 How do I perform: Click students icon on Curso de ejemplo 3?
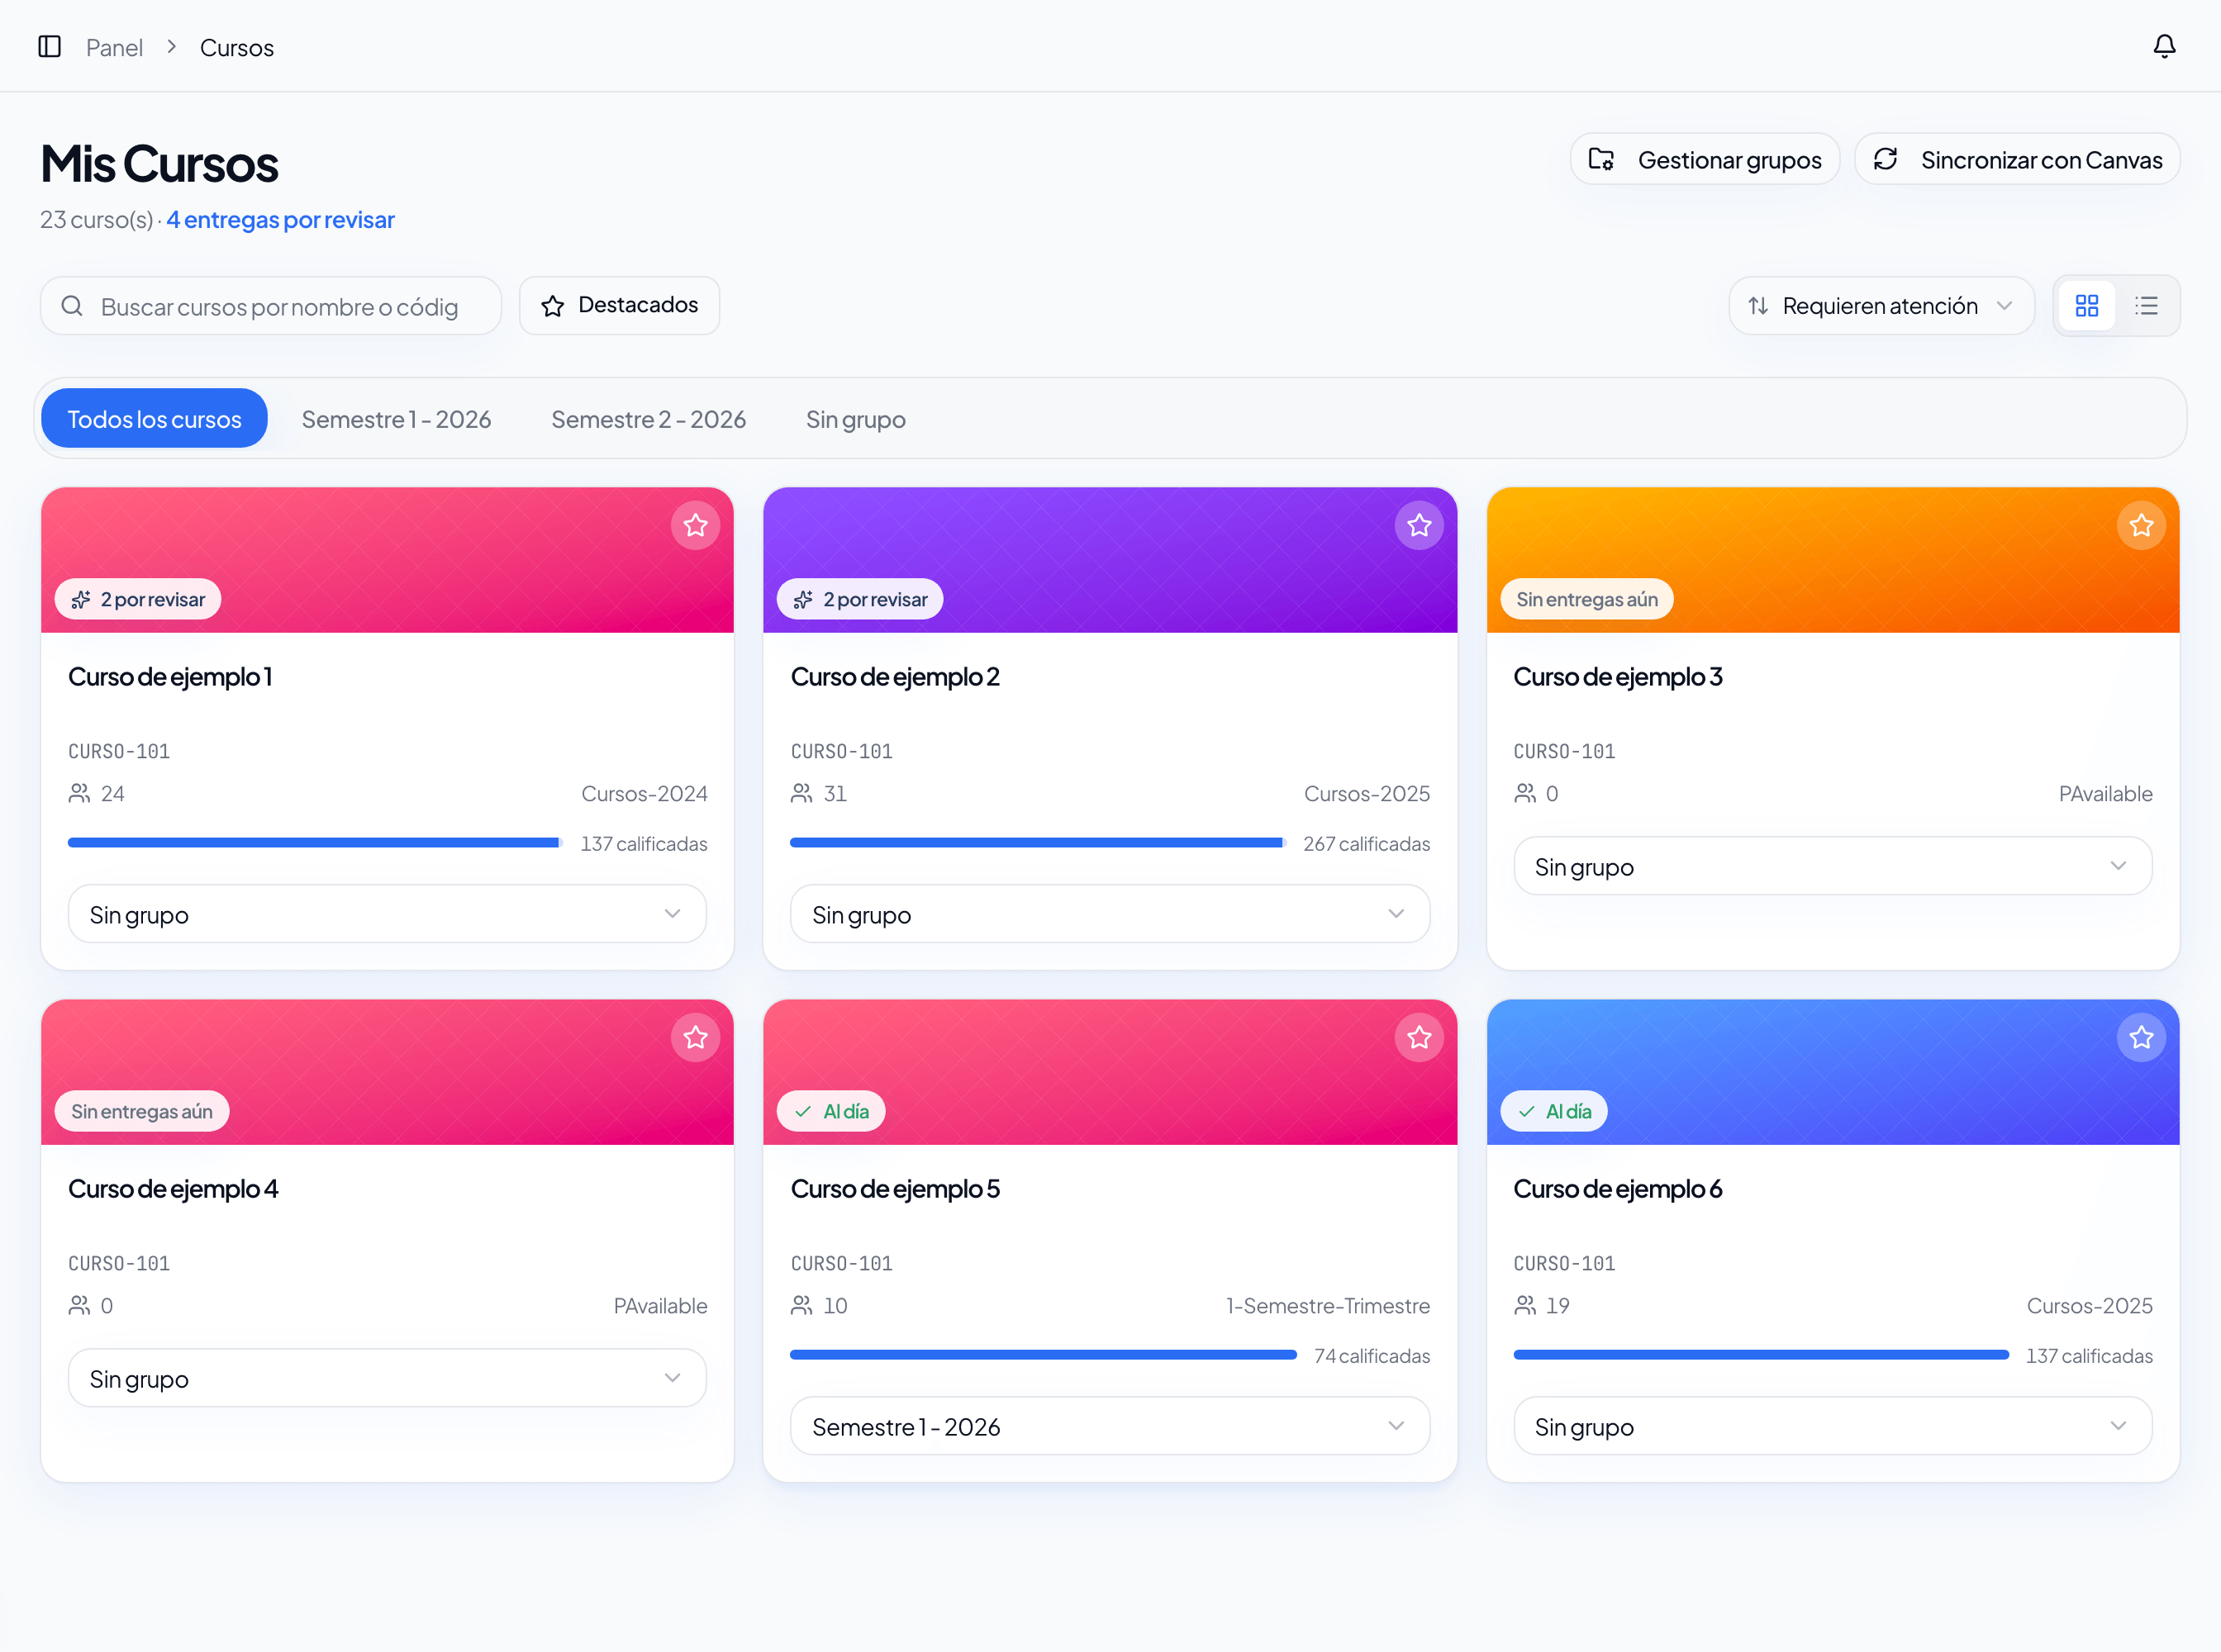(x=1524, y=793)
